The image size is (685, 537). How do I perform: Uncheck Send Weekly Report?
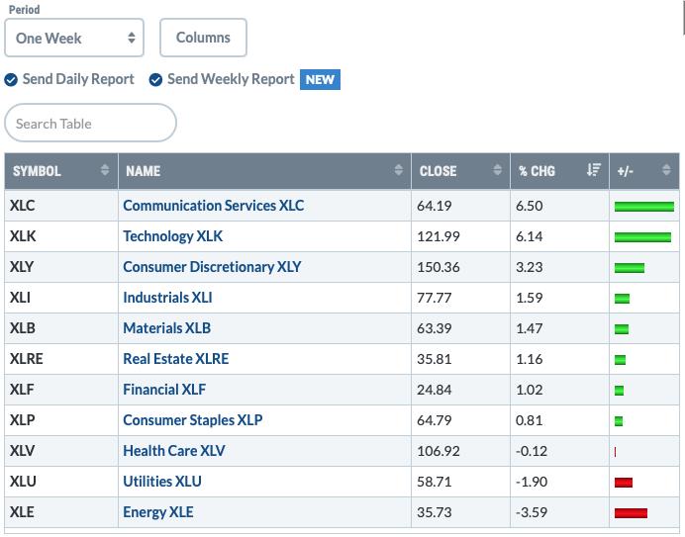pyautogui.click(x=155, y=80)
